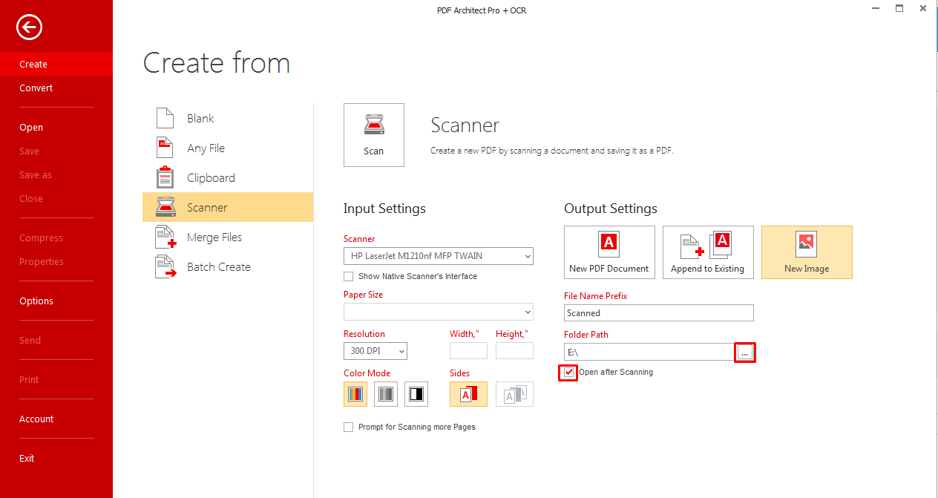The width and height of the screenshot is (938, 498).
Task: Click the File Name Prefix field
Action: (659, 312)
